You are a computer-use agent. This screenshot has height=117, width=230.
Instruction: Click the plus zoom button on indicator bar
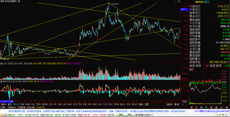pos(183,104)
